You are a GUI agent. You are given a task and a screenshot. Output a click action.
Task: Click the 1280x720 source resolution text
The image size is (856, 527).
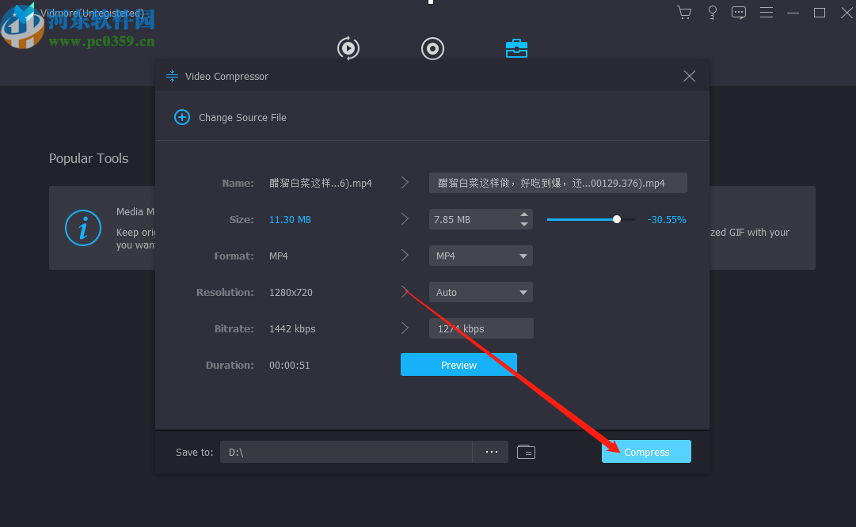click(x=291, y=293)
